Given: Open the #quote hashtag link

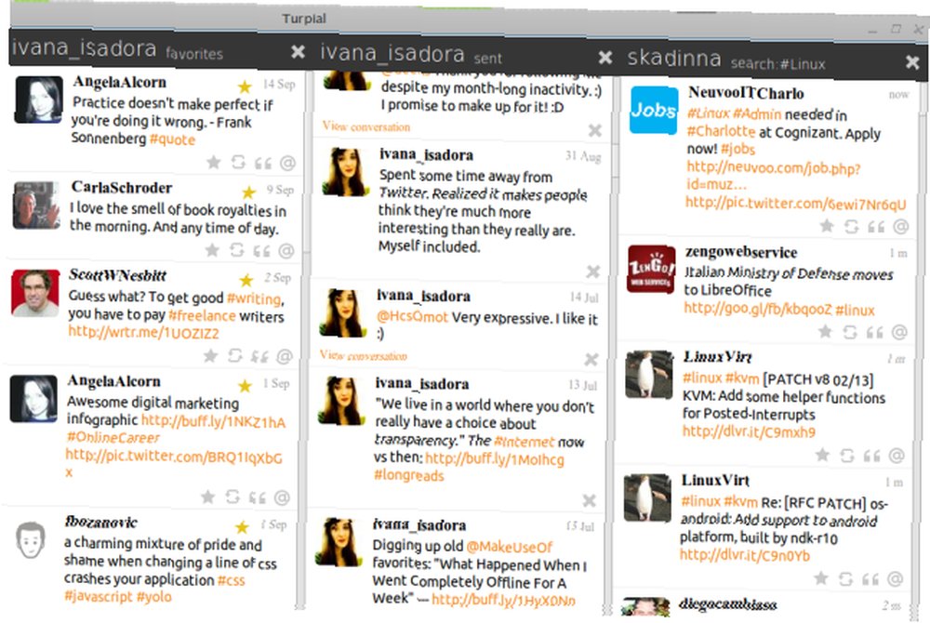Looking at the screenshot, I should pos(172,139).
